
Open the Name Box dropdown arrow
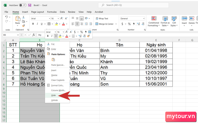tap(18, 35)
